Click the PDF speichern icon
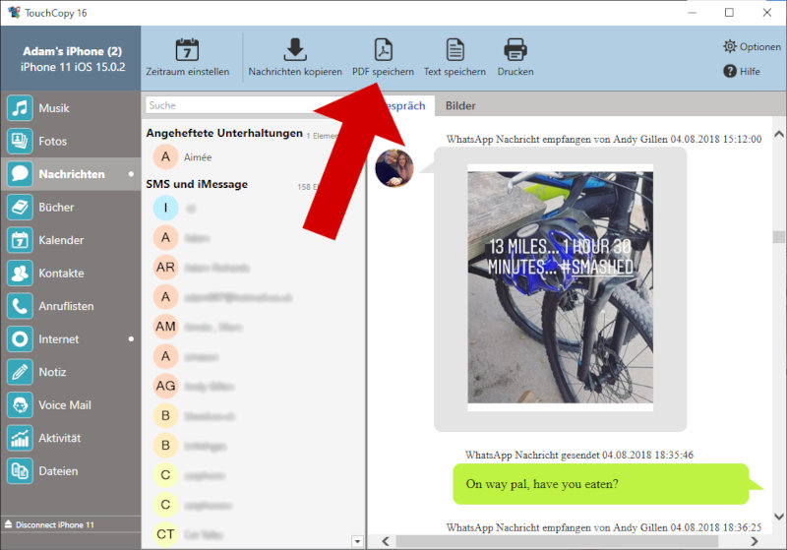 384,49
